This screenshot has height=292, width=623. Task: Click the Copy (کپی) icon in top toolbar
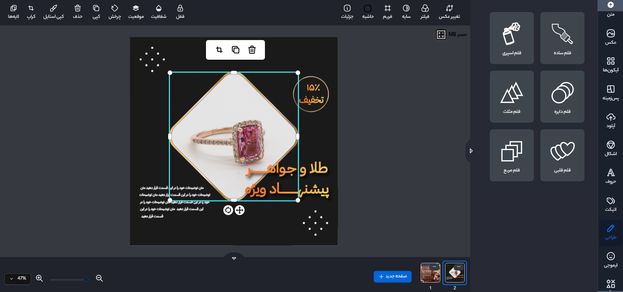96,12
